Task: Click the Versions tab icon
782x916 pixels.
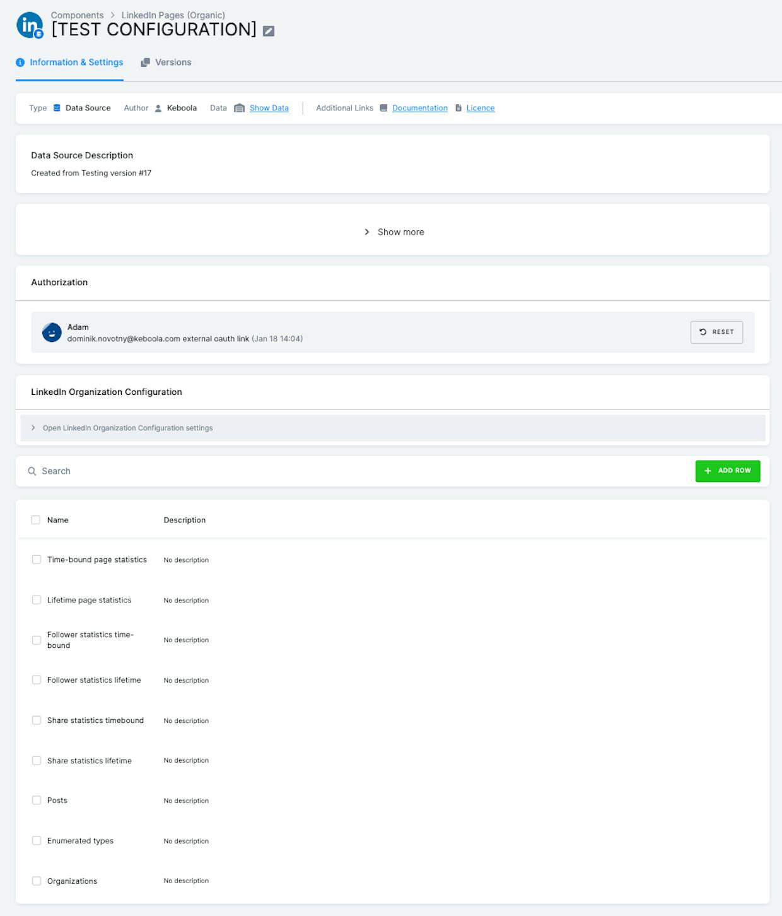Action: 145,62
